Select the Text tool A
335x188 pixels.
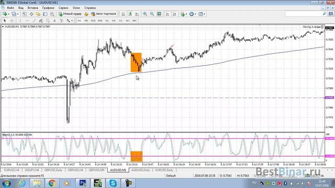pos(54,21)
